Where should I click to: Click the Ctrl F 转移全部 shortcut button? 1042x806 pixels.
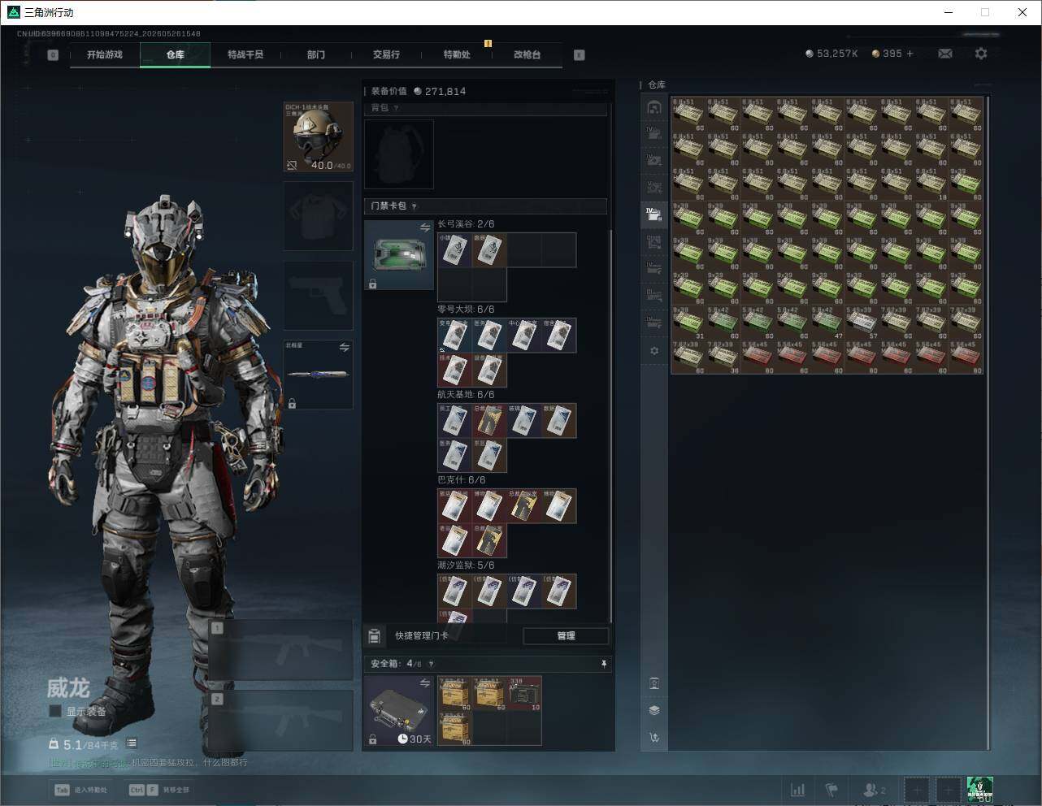tap(159, 790)
